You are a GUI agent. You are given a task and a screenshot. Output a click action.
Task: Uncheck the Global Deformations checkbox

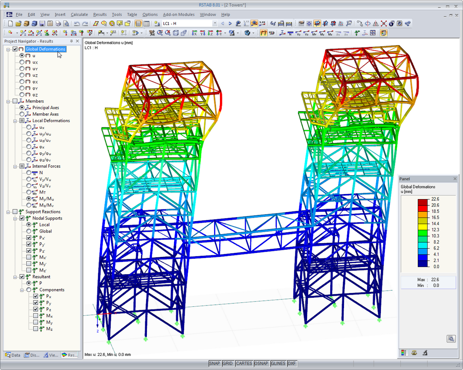15,49
